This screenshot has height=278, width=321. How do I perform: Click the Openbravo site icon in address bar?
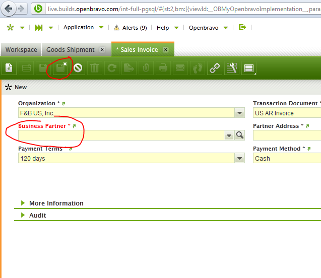pos(38,9)
